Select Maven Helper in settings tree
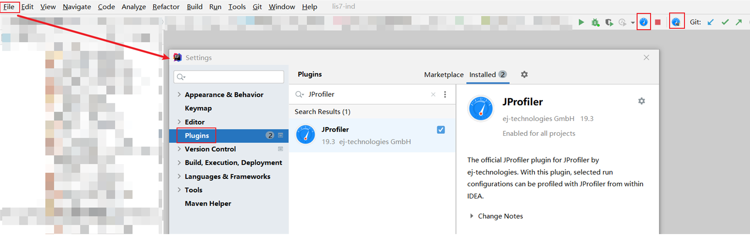Image resolution: width=750 pixels, height=242 pixels. pyautogui.click(x=208, y=204)
